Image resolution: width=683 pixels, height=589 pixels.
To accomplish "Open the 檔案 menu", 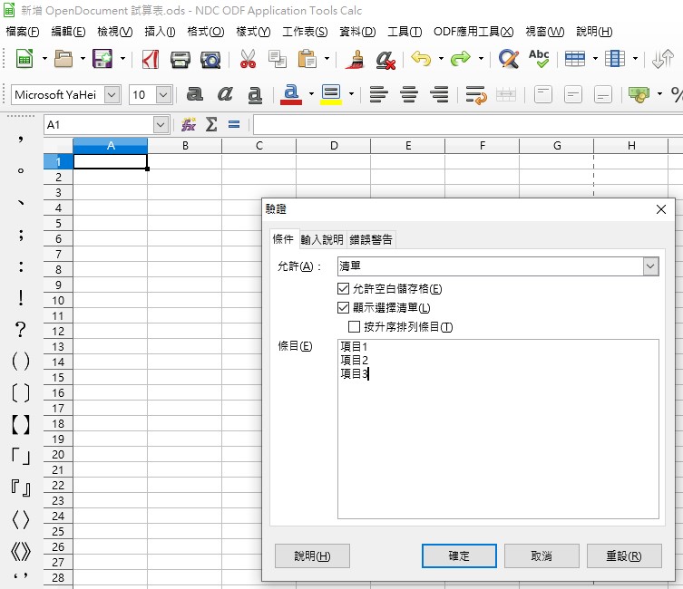I will [23, 32].
